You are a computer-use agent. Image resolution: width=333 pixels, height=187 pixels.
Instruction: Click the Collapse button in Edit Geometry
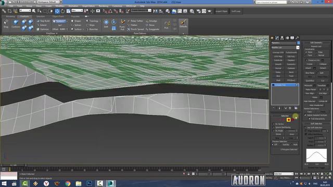point(323,64)
